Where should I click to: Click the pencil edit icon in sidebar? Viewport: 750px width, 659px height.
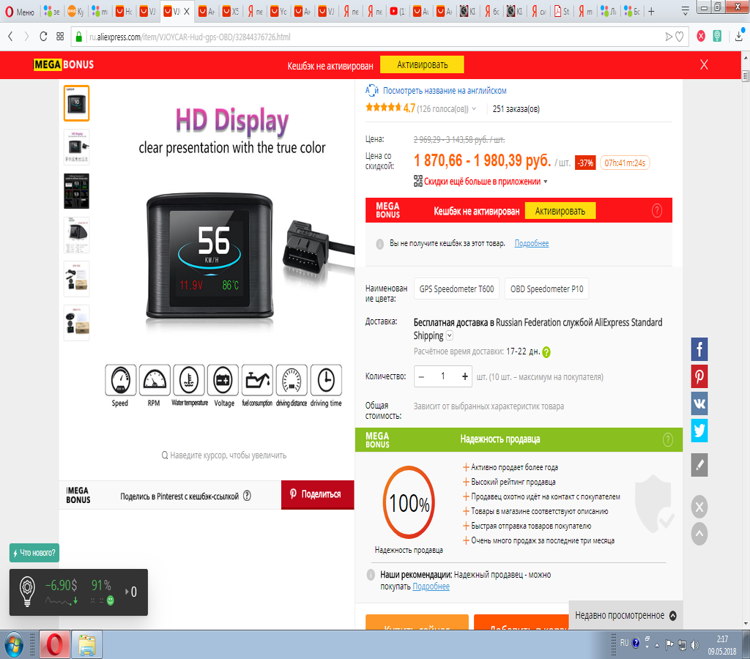(x=699, y=465)
